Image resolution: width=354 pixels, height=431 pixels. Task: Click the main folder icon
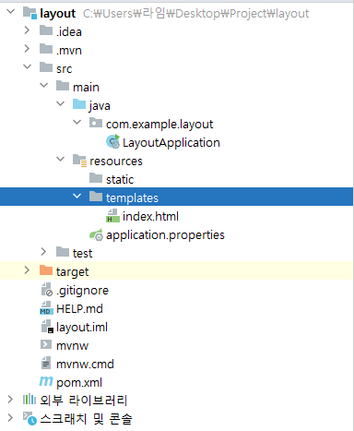click(63, 86)
